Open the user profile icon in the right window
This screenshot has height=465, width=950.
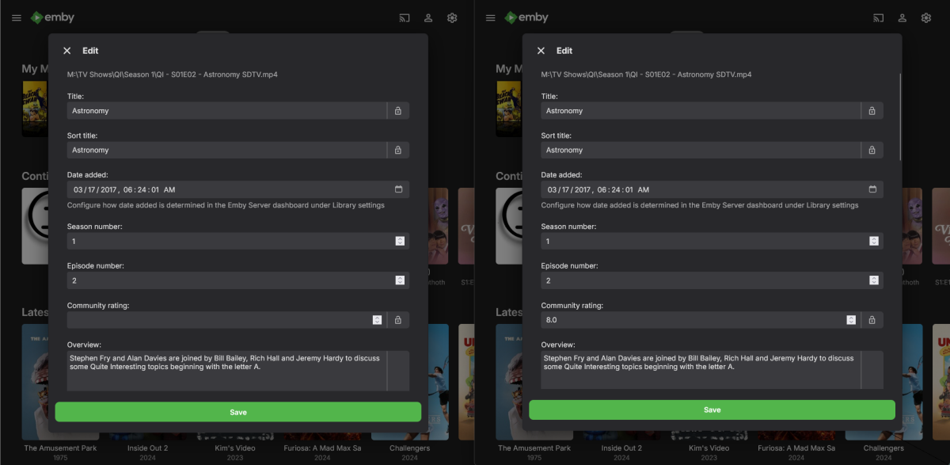[902, 17]
